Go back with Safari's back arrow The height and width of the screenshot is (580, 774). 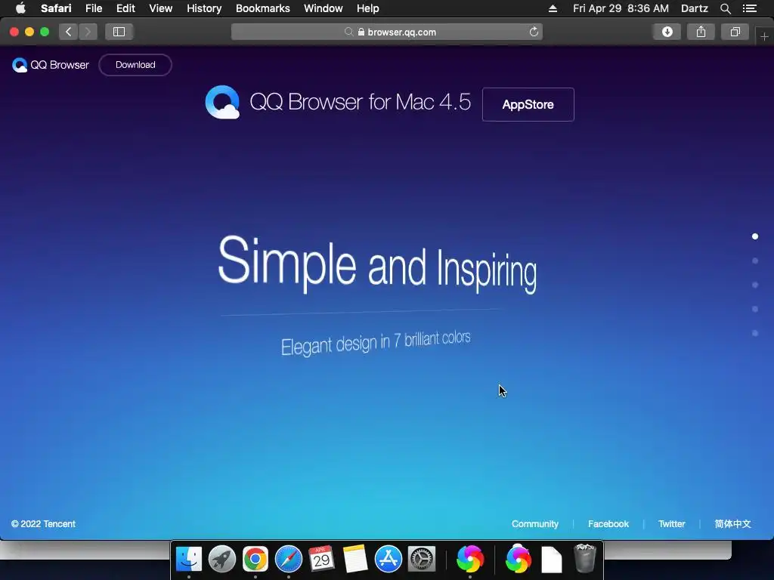tap(69, 32)
